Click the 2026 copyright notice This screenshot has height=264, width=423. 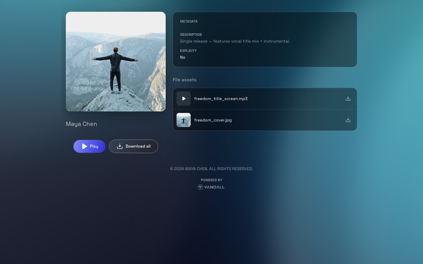[211, 169]
